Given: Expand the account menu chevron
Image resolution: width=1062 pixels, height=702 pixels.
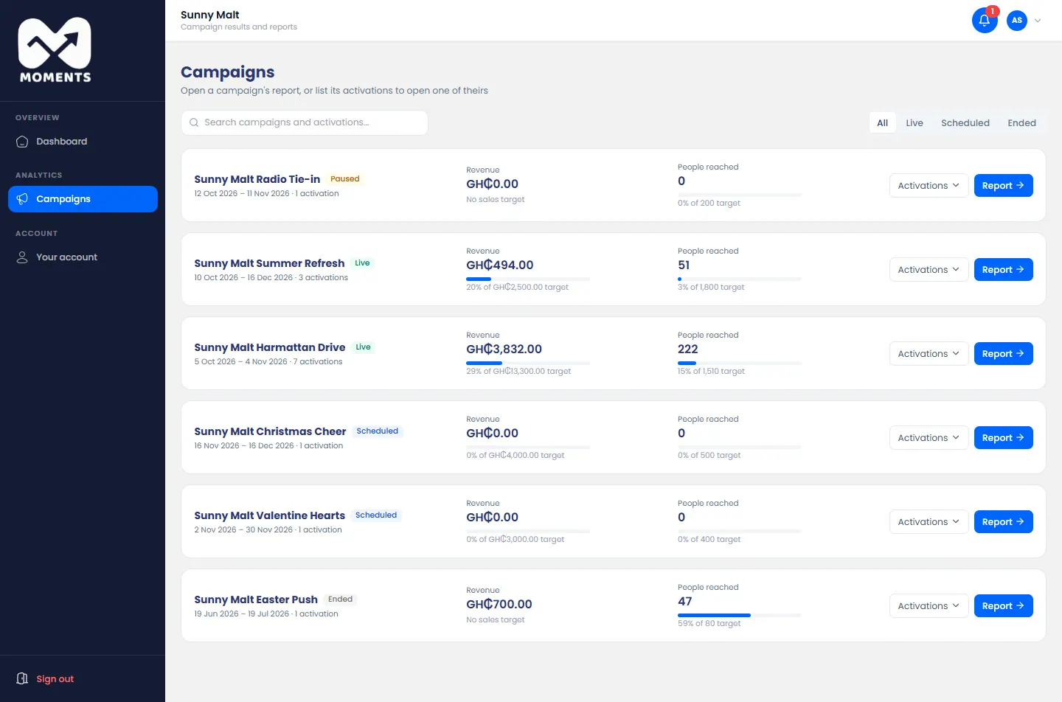Looking at the screenshot, I should (1038, 21).
